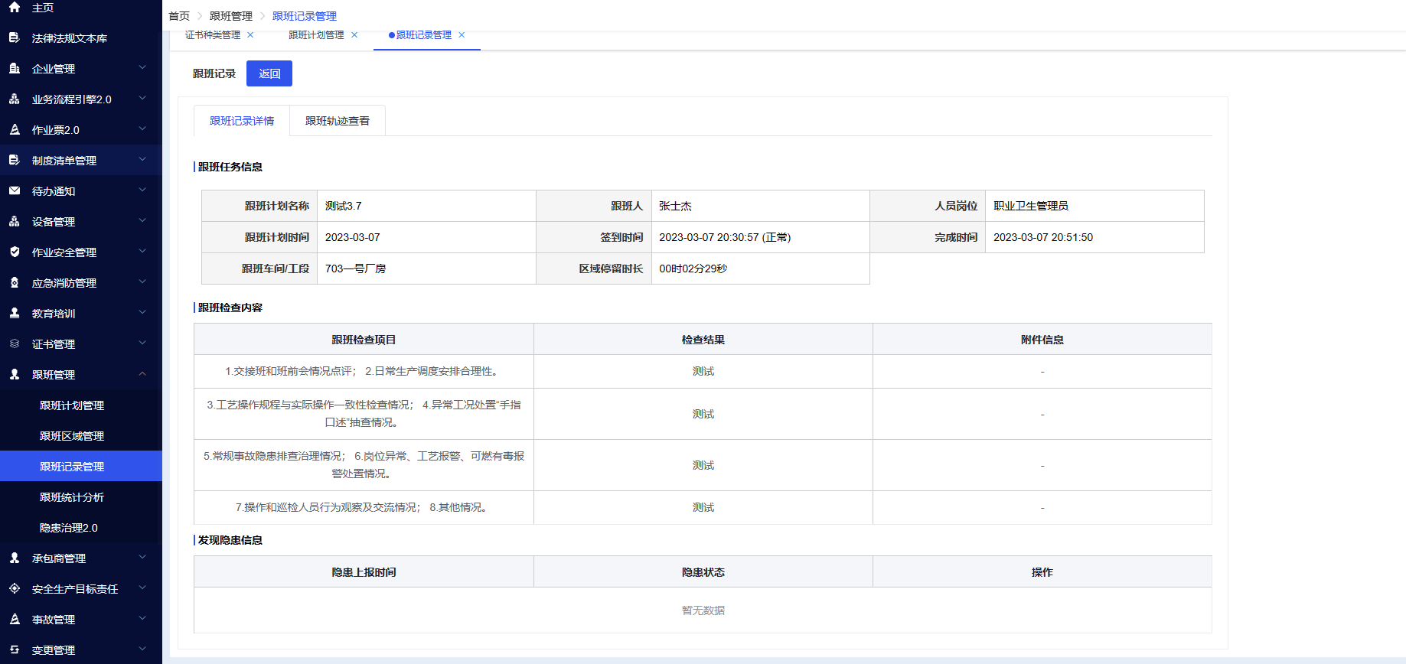The height and width of the screenshot is (664, 1406).
Task: Click the 2023-03-07 20:51:50 completion time
Action: point(1043,237)
